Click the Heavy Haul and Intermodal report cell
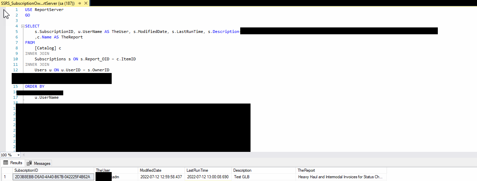The width and height of the screenshot is (477, 181). (x=340, y=177)
